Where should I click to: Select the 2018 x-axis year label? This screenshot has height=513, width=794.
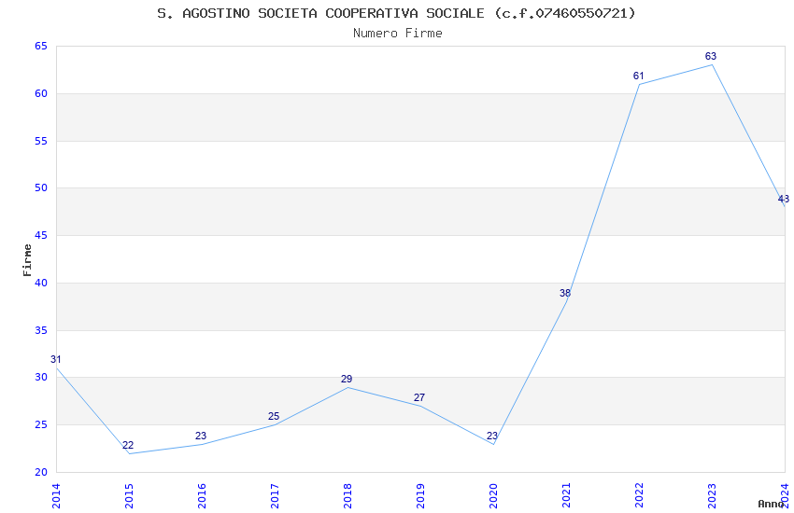click(x=347, y=496)
